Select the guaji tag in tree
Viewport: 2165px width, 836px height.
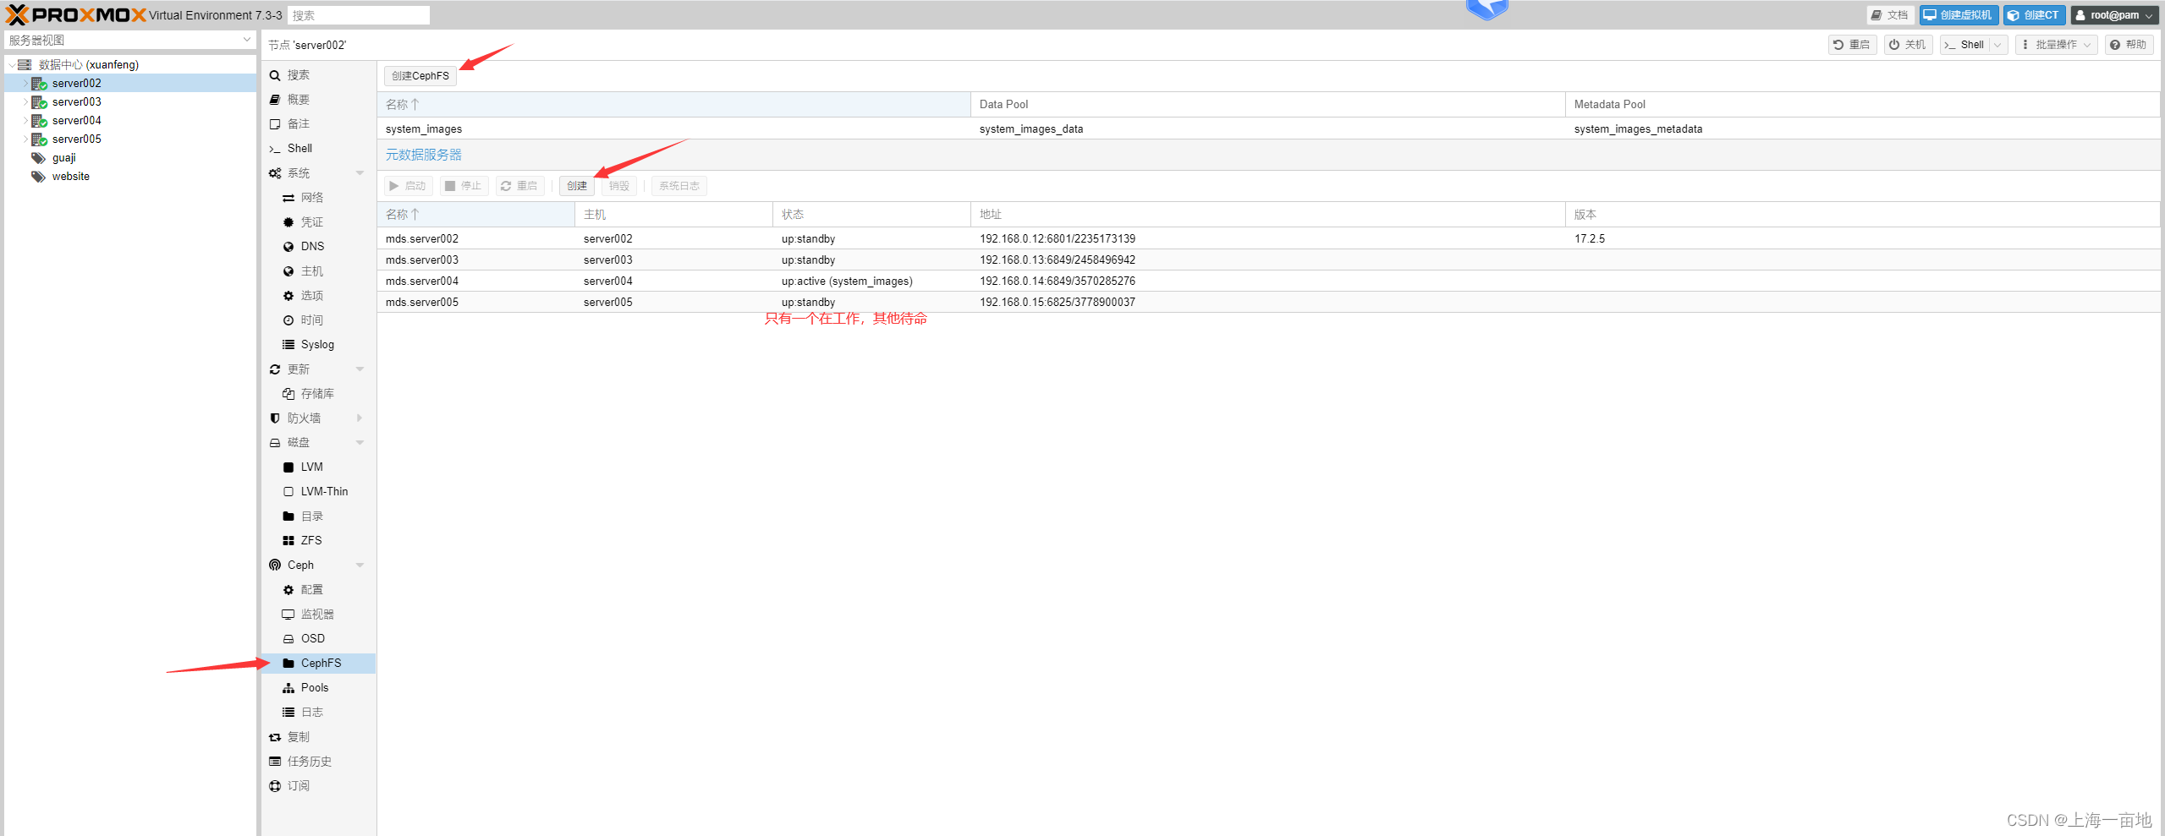tap(63, 158)
